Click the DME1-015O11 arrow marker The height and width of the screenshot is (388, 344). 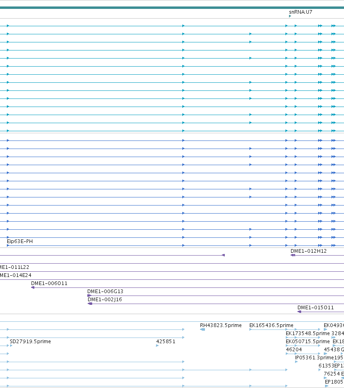[299, 312]
